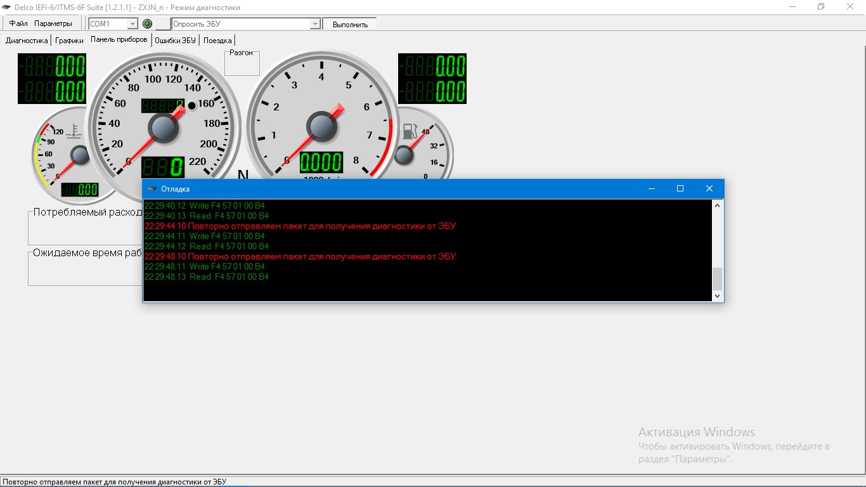The width and height of the screenshot is (866, 487).
Task: Click the debug log scrollbar up arrow
Action: (x=718, y=205)
